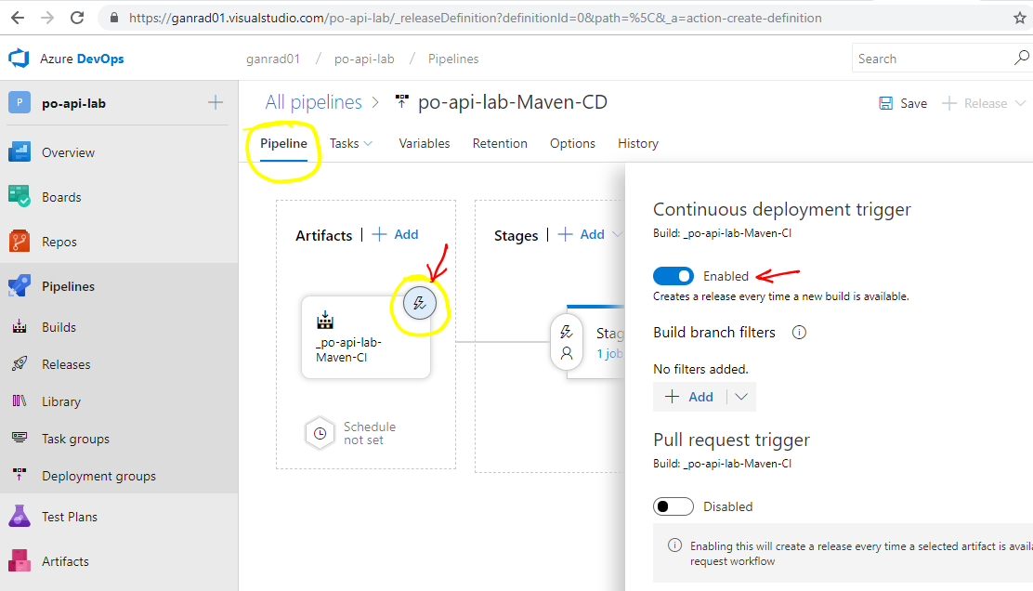Click the Search input field
The image size is (1033, 591).
932,58
